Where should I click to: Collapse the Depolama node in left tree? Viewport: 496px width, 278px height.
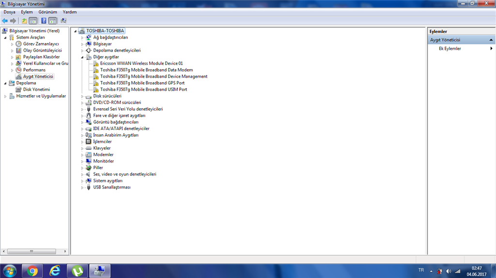tap(5, 83)
